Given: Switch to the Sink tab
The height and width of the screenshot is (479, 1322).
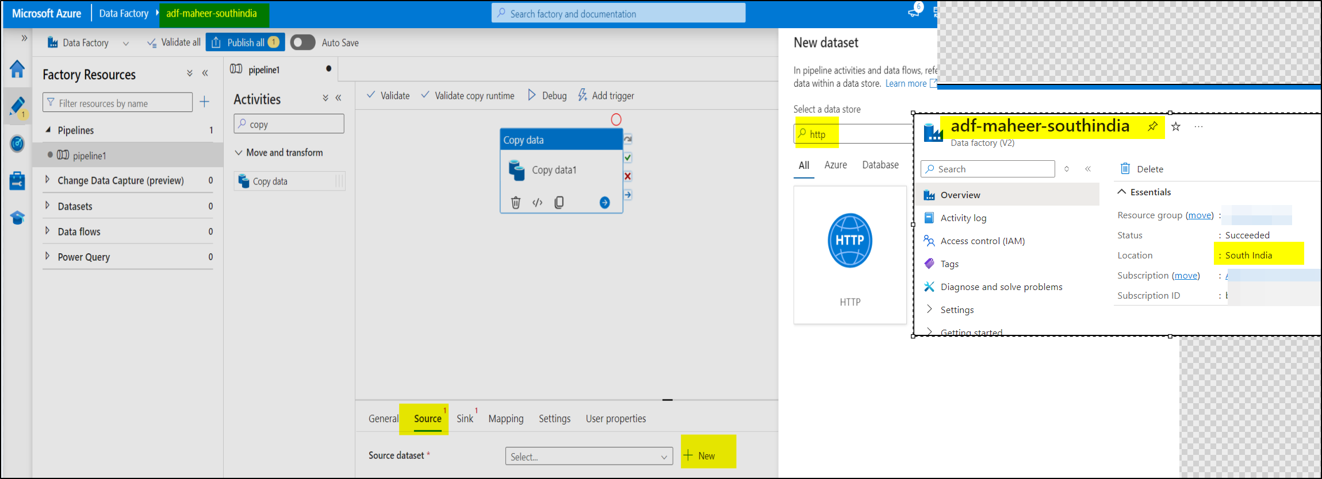Looking at the screenshot, I should (465, 419).
